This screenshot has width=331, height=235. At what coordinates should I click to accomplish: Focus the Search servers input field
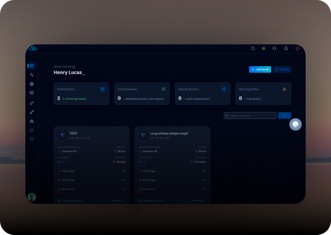[250, 116]
